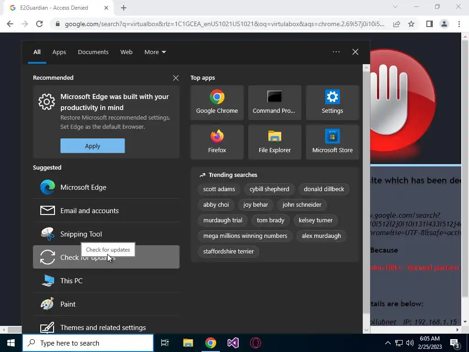Dismiss the Recommended section
Viewport: 469px width, 352px height.
click(x=176, y=78)
